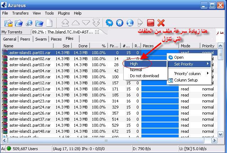
Task: Click the red X remove torrent icon
Action: 161,23
